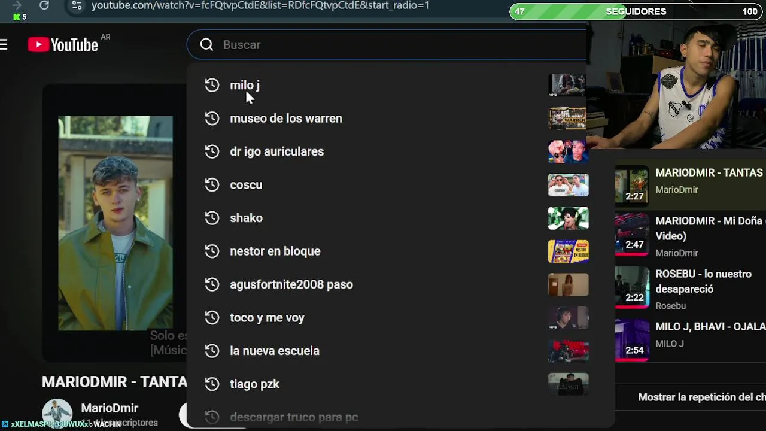Select search suggestion 'shako'
Viewport: 766px width, 431px height.
[x=246, y=218]
